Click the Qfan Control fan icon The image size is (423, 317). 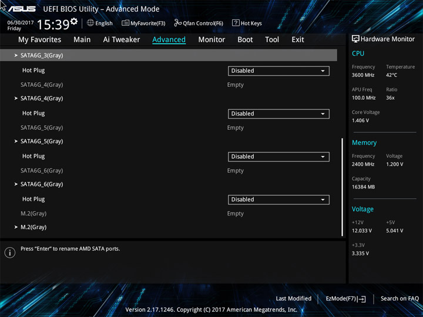(177, 23)
